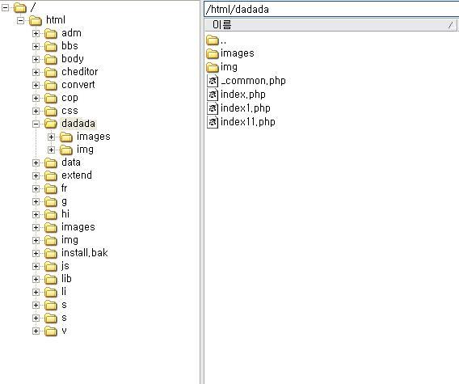This screenshot has height=384, width=459.
Task: Click the img folder icon in file list
Action: (x=213, y=67)
